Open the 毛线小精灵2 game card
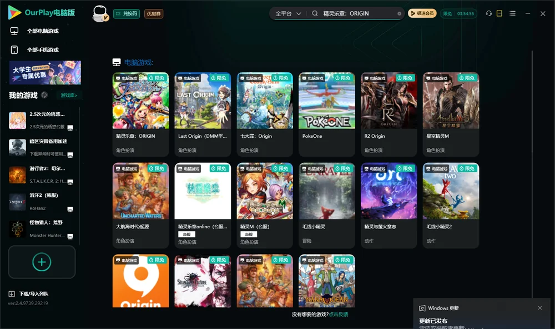This screenshot has width=555, height=329. click(451, 205)
